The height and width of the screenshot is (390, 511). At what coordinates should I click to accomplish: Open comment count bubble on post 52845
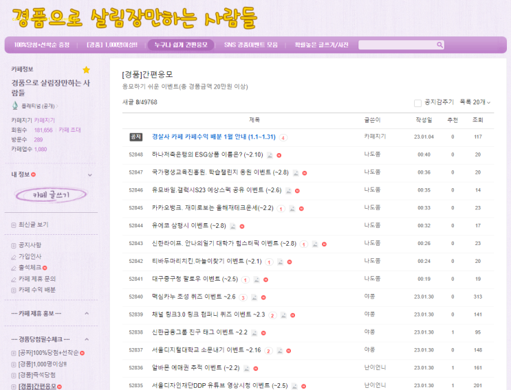[281, 209]
